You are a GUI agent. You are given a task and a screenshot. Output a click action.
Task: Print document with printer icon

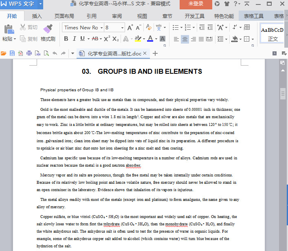(x=29, y=53)
